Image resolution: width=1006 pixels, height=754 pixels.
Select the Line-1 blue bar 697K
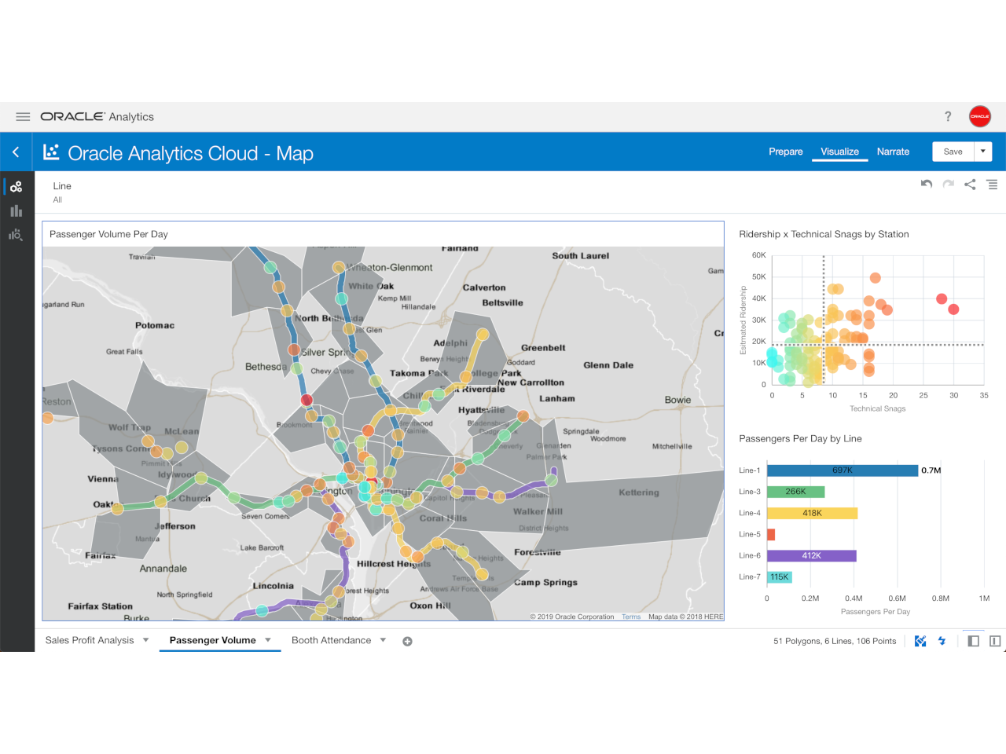pos(843,470)
